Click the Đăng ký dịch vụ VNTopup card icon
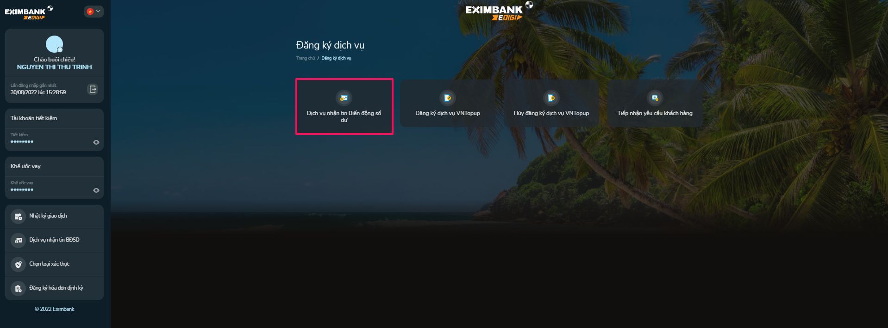The height and width of the screenshot is (328, 888). pyautogui.click(x=447, y=98)
